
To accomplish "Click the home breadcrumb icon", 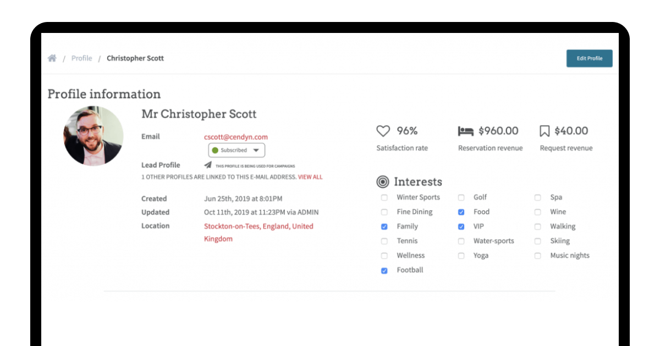I will click(x=52, y=57).
